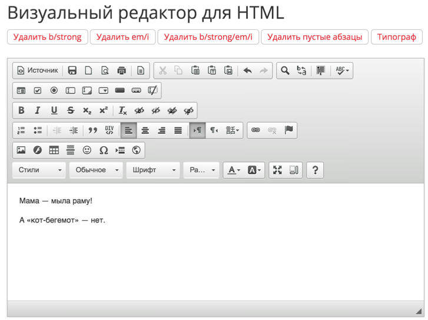Center align the text
This screenshot has width=428, height=320.
(145, 130)
